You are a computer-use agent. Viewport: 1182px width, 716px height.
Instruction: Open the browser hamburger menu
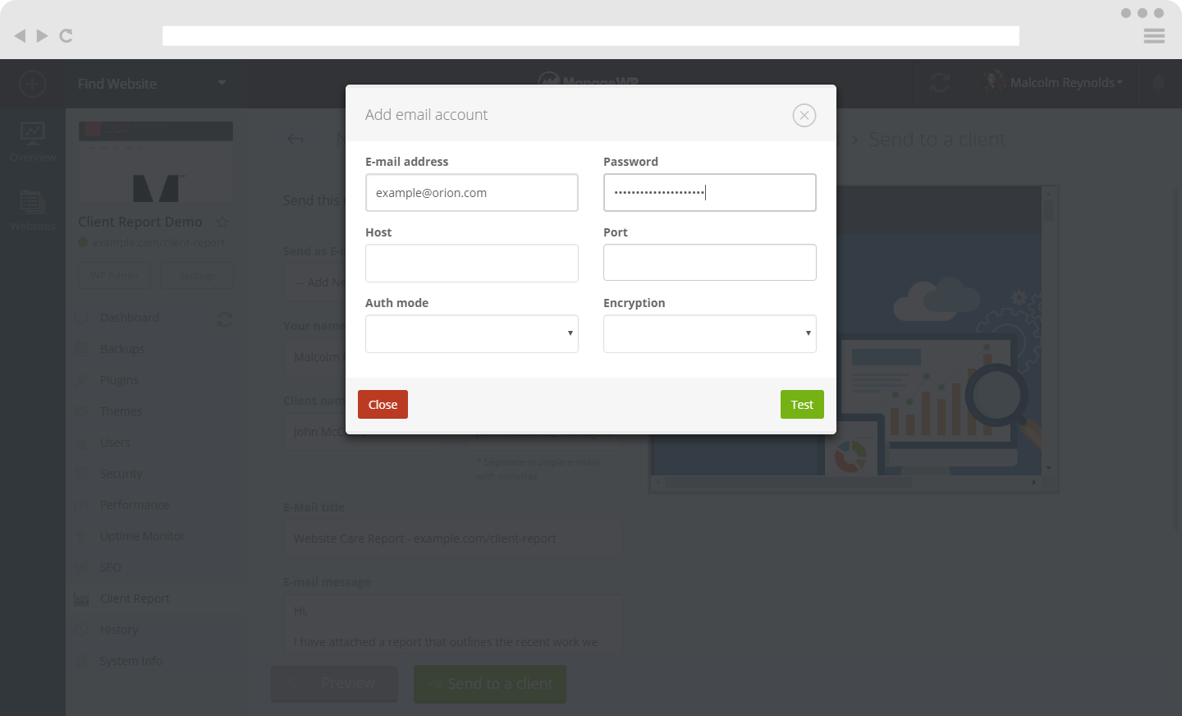(x=1154, y=36)
